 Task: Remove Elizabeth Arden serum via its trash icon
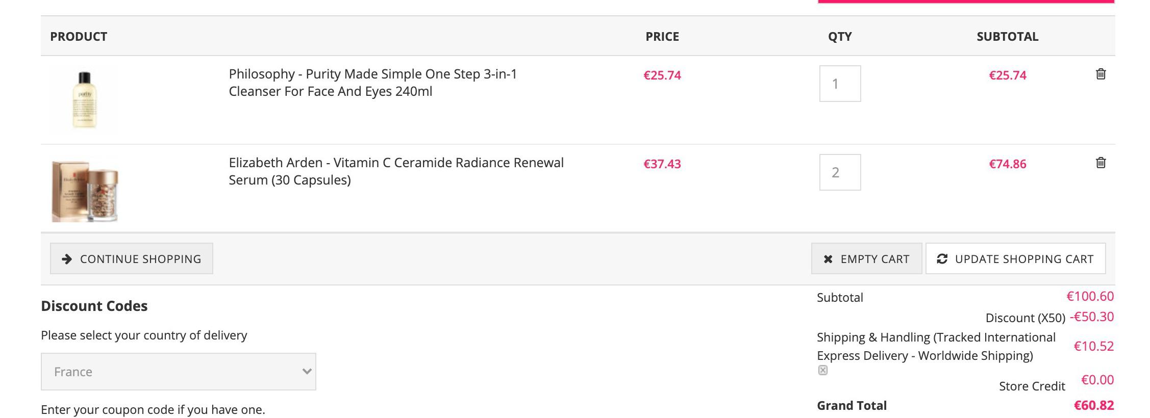point(1101,163)
